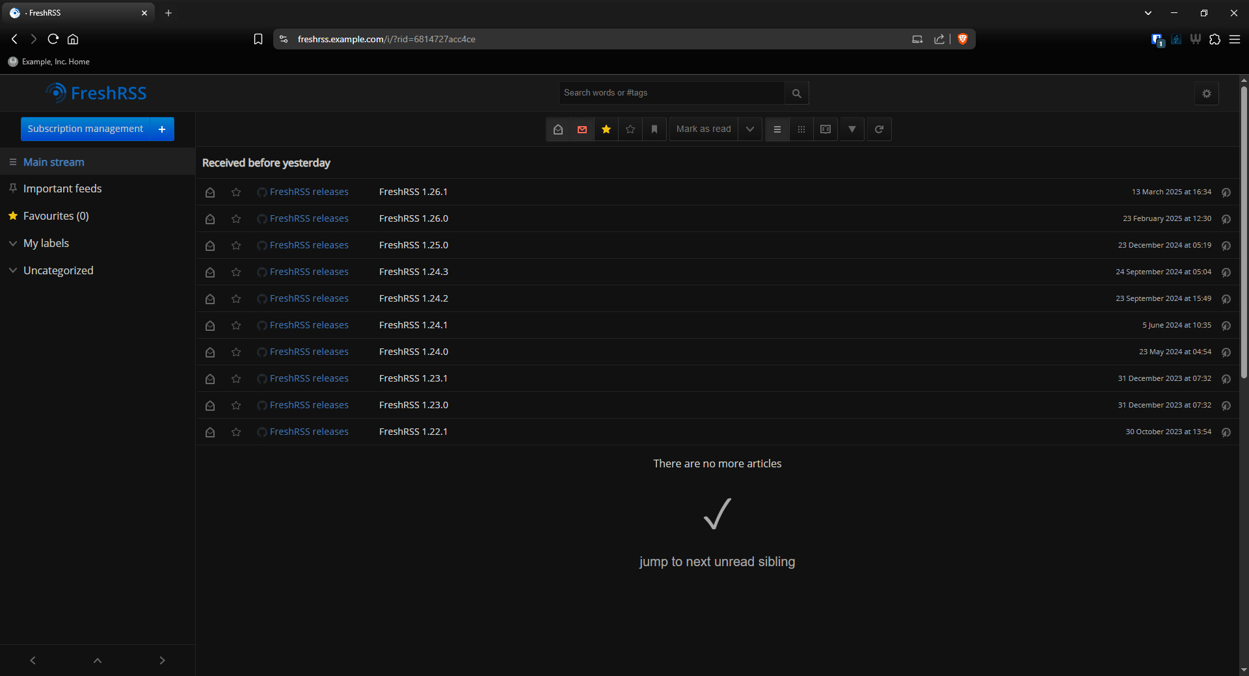Click the search magnifier button
The width and height of the screenshot is (1249, 676).
click(796, 94)
